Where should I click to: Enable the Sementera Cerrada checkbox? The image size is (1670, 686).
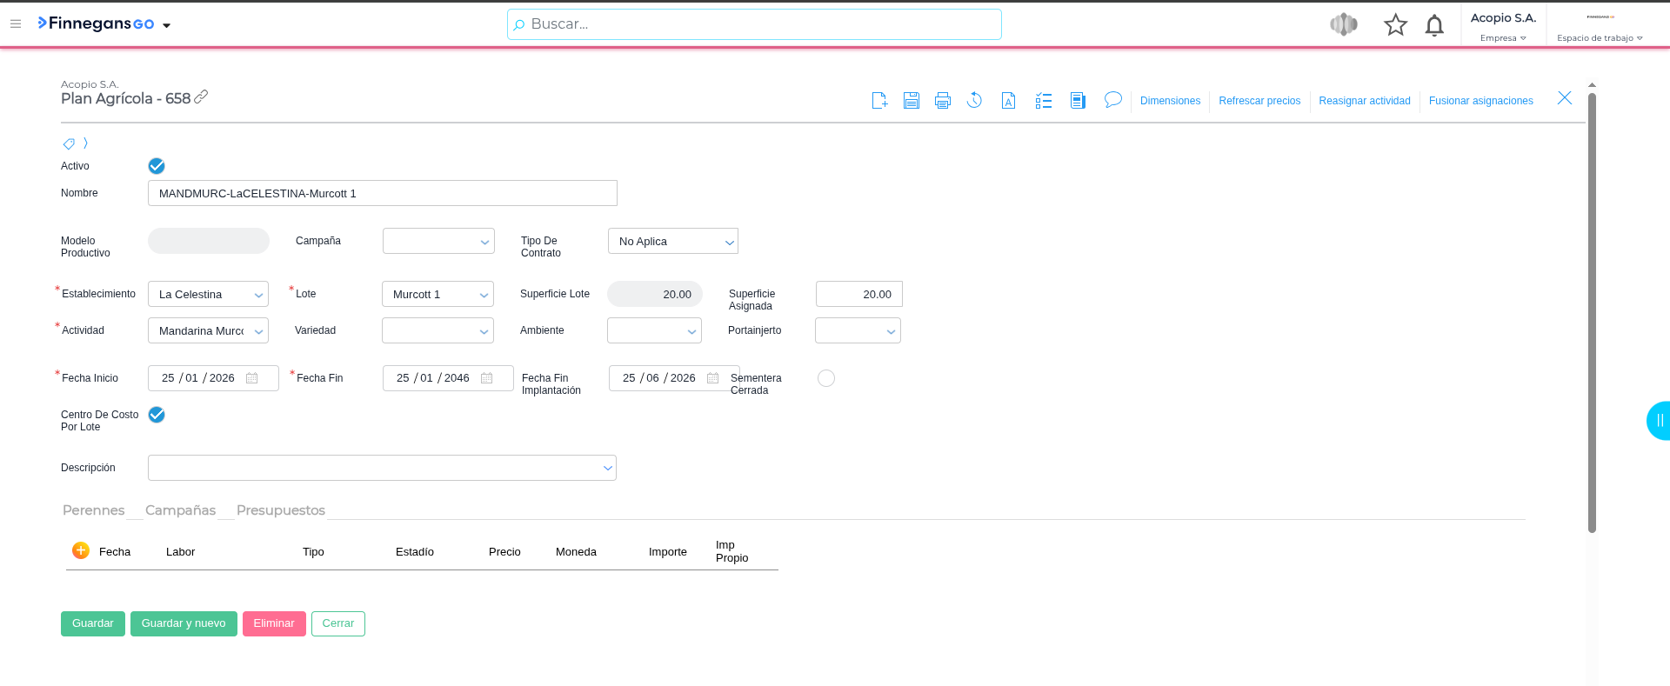pyautogui.click(x=826, y=378)
